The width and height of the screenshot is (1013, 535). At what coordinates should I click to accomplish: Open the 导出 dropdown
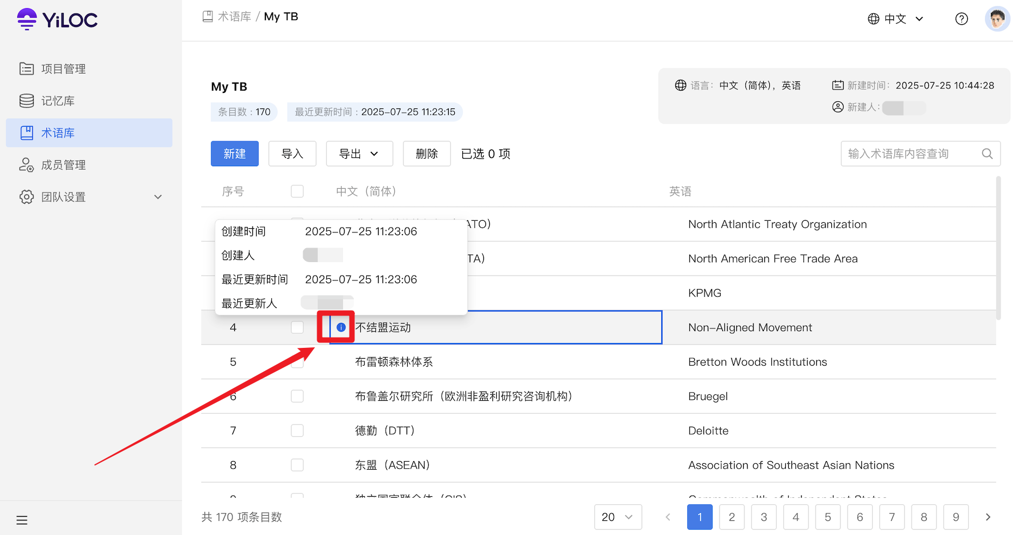359,154
